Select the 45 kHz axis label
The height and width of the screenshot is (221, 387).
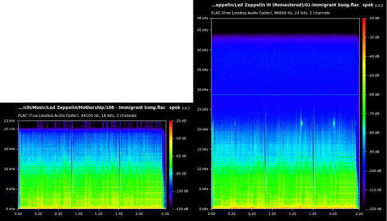(203, 30)
